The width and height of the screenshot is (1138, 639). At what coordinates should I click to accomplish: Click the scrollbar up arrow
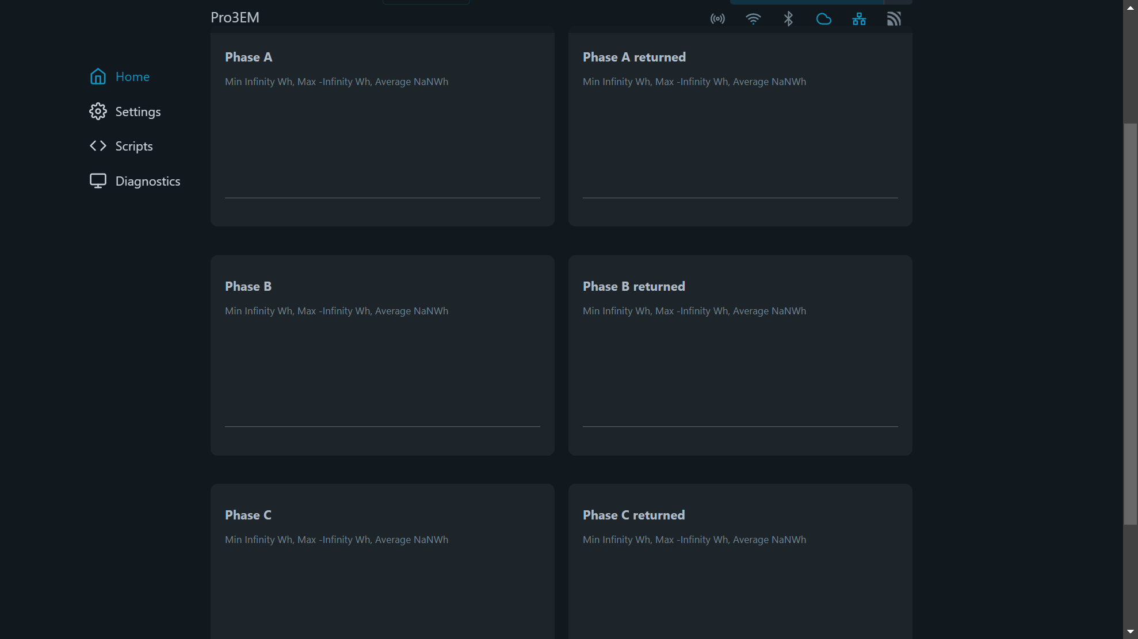point(1131,7)
